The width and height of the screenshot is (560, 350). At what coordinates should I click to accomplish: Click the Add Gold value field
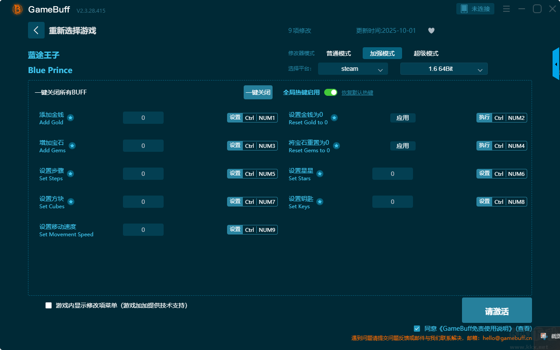143,118
